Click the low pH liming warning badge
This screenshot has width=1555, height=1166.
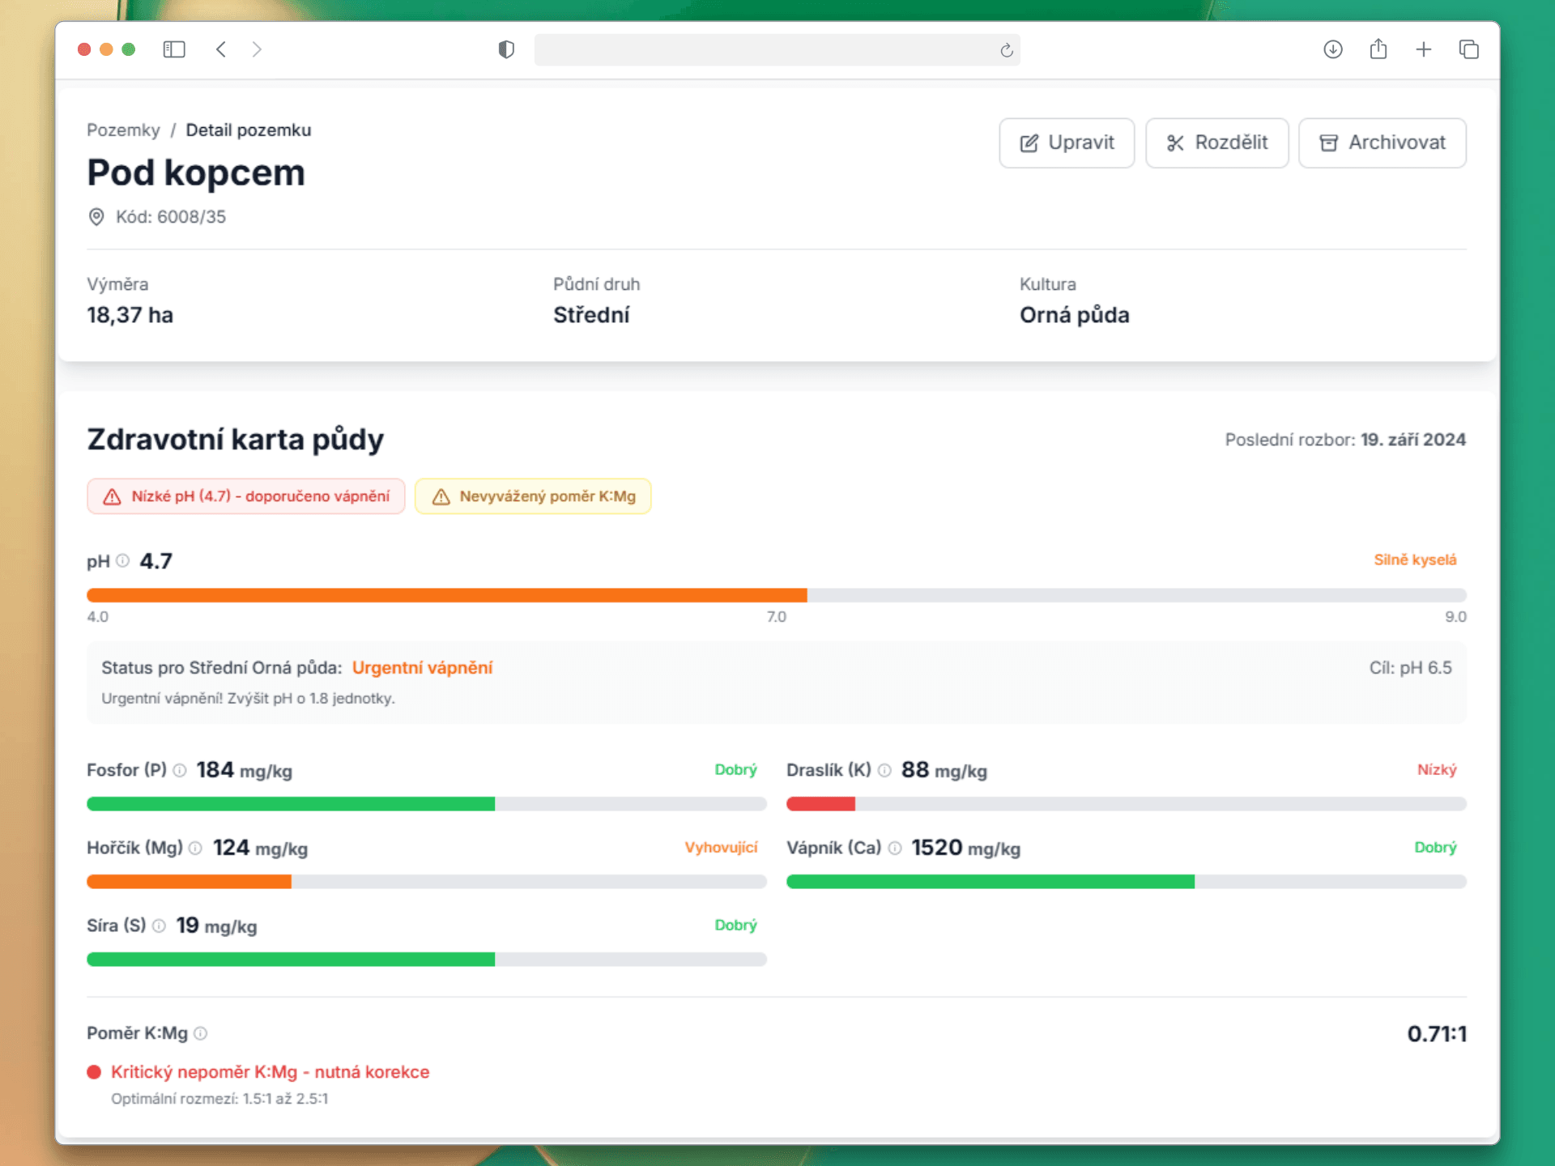pyautogui.click(x=246, y=496)
